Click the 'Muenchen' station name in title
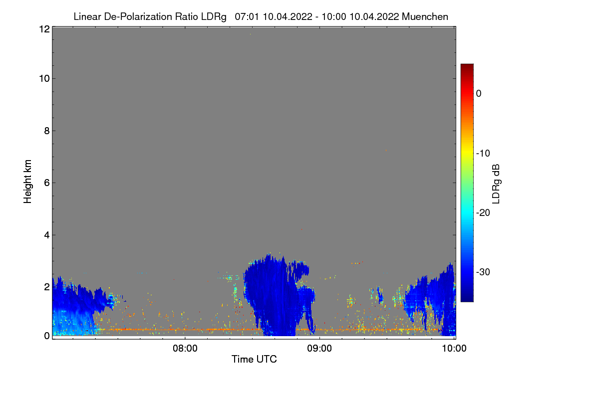The height and width of the screenshot is (399, 599). coord(425,16)
